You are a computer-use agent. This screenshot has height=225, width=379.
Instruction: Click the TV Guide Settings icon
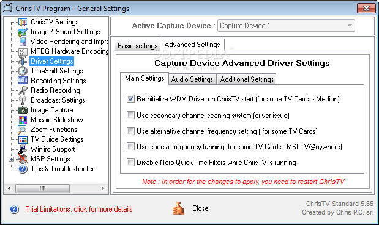point(23,139)
